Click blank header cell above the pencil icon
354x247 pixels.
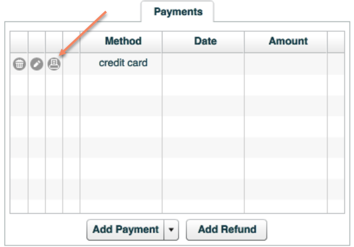(x=36, y=41)
